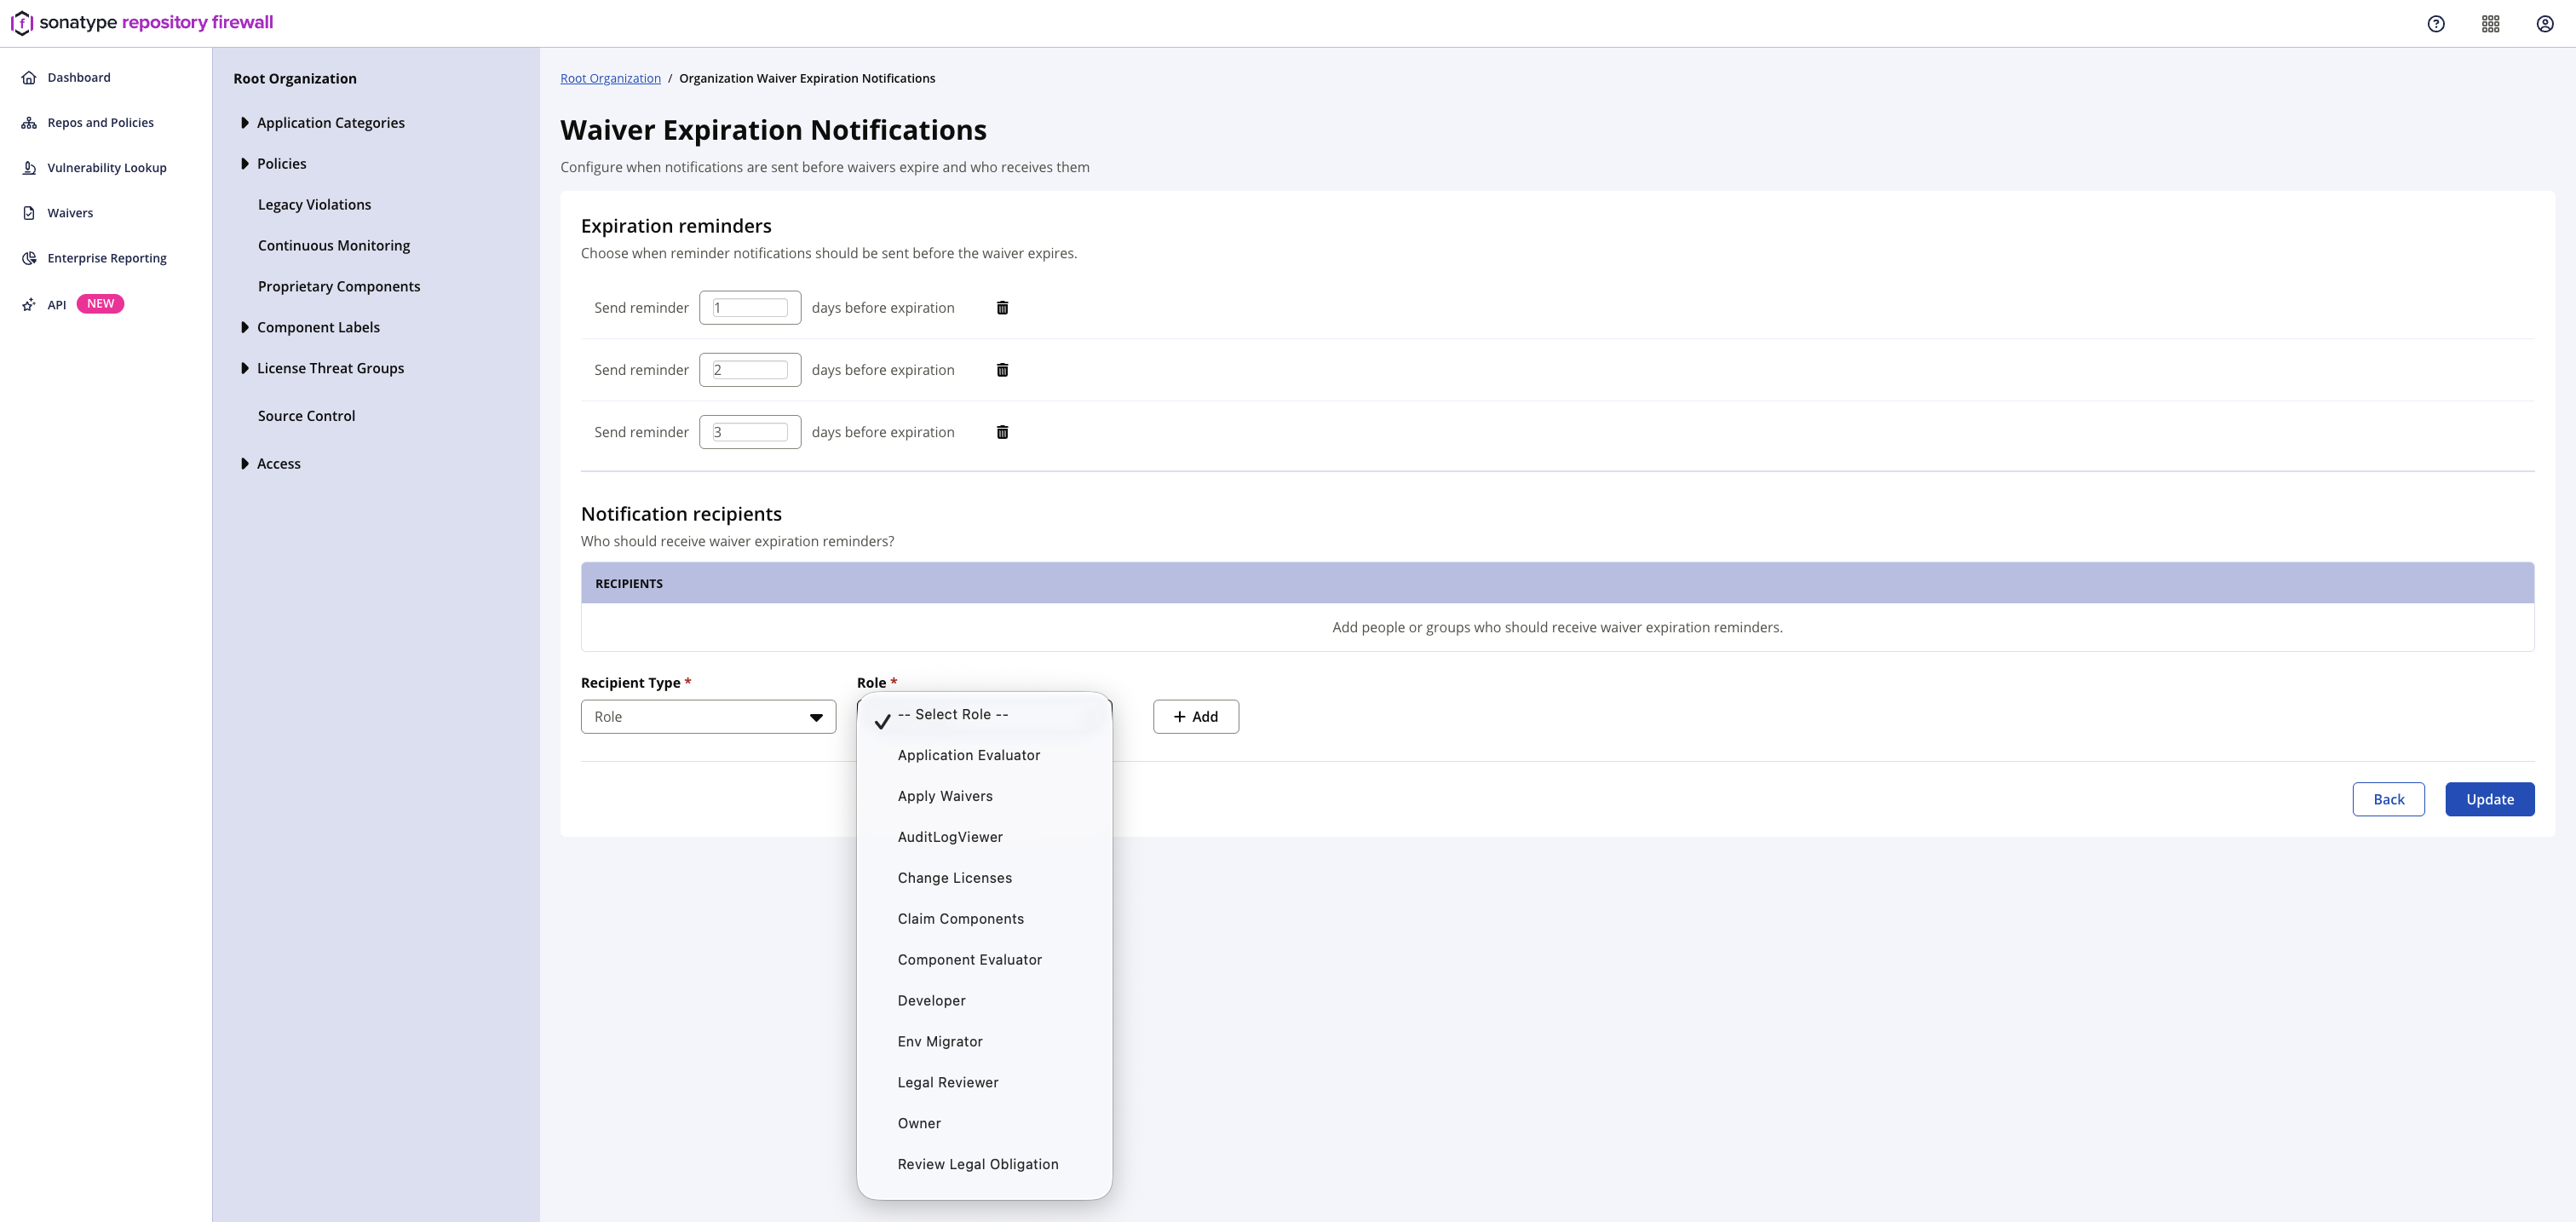Select Application Evaluator role option
The width and height of the screenshot is (2576, 1222).
pos(984,756)
